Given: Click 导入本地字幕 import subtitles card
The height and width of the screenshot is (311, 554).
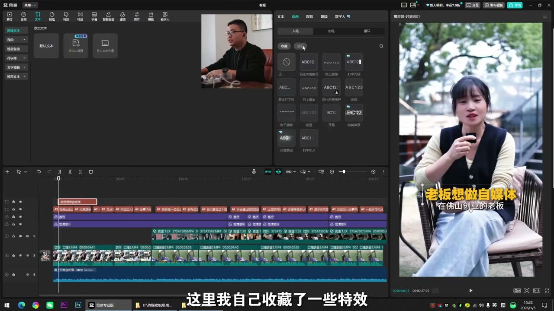Looking at the screenshot, I should [x=105, y=45].
